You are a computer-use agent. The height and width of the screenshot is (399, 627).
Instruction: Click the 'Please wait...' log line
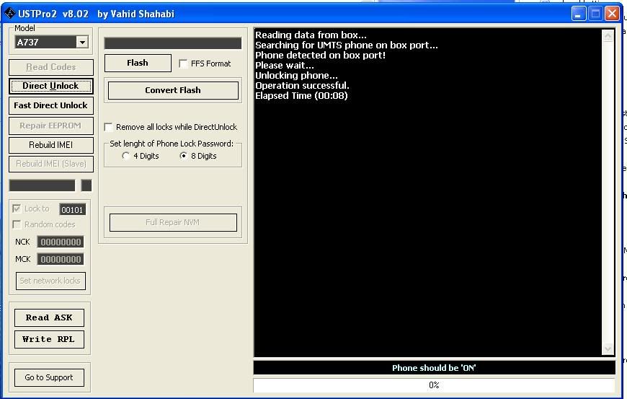pos(285,65)
